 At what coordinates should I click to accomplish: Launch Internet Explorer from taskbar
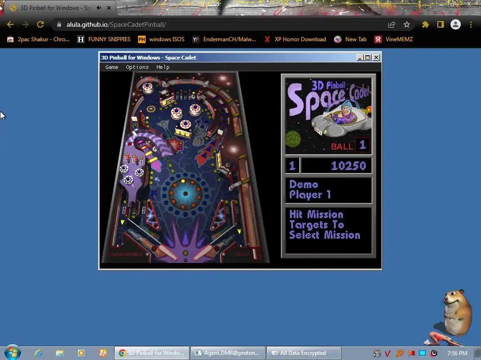coord(38,353)
